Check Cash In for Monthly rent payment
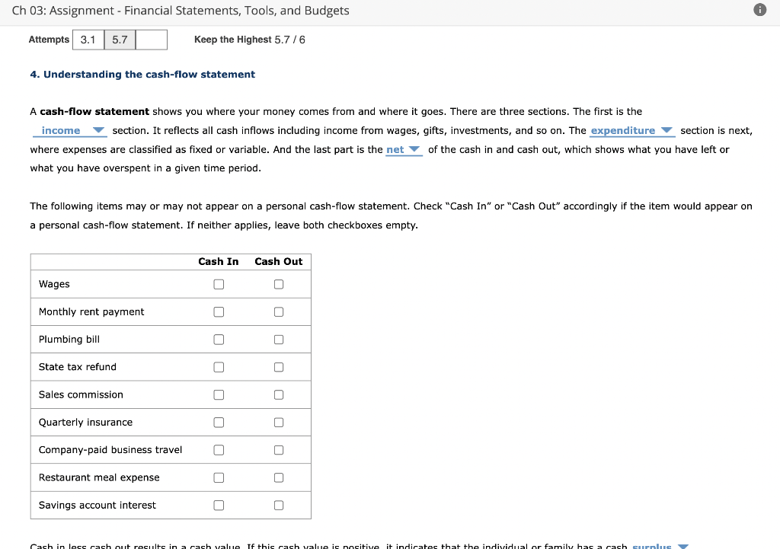This screenshot has height=549, width=780. click(x=219, y=311)
